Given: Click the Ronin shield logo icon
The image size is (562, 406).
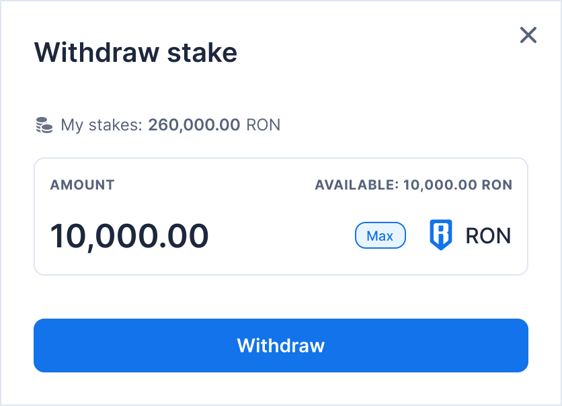Looking at the screenshot, I should pos(441,235).
